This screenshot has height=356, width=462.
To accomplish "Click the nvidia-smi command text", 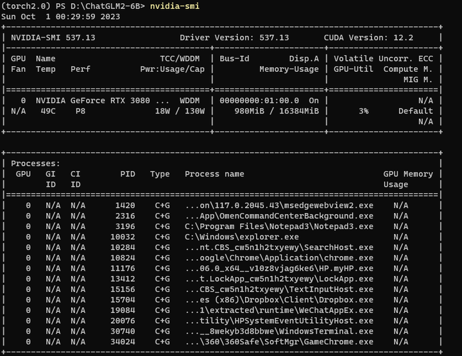I will pyautogui.click(x=173, y=6).
